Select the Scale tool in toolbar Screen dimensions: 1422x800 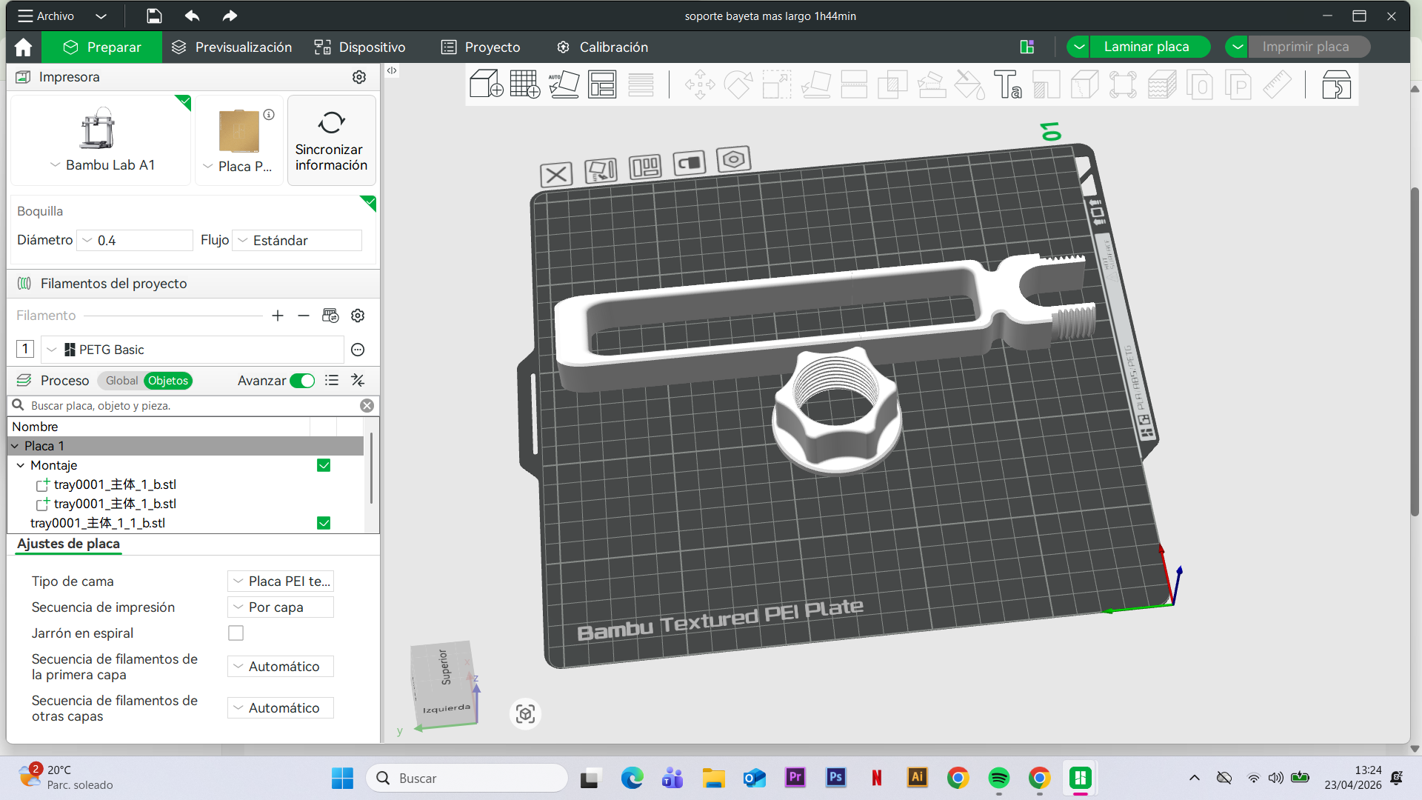(777, 84)
